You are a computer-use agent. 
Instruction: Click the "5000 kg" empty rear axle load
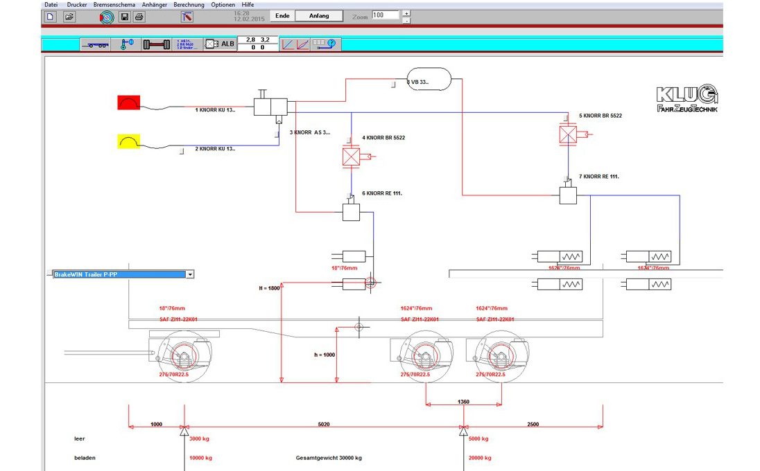478,438
